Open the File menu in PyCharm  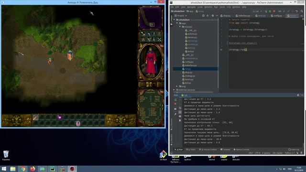[x=172, y=7]
